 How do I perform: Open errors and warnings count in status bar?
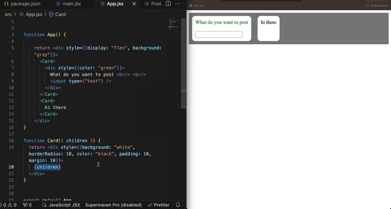[9, 205]
